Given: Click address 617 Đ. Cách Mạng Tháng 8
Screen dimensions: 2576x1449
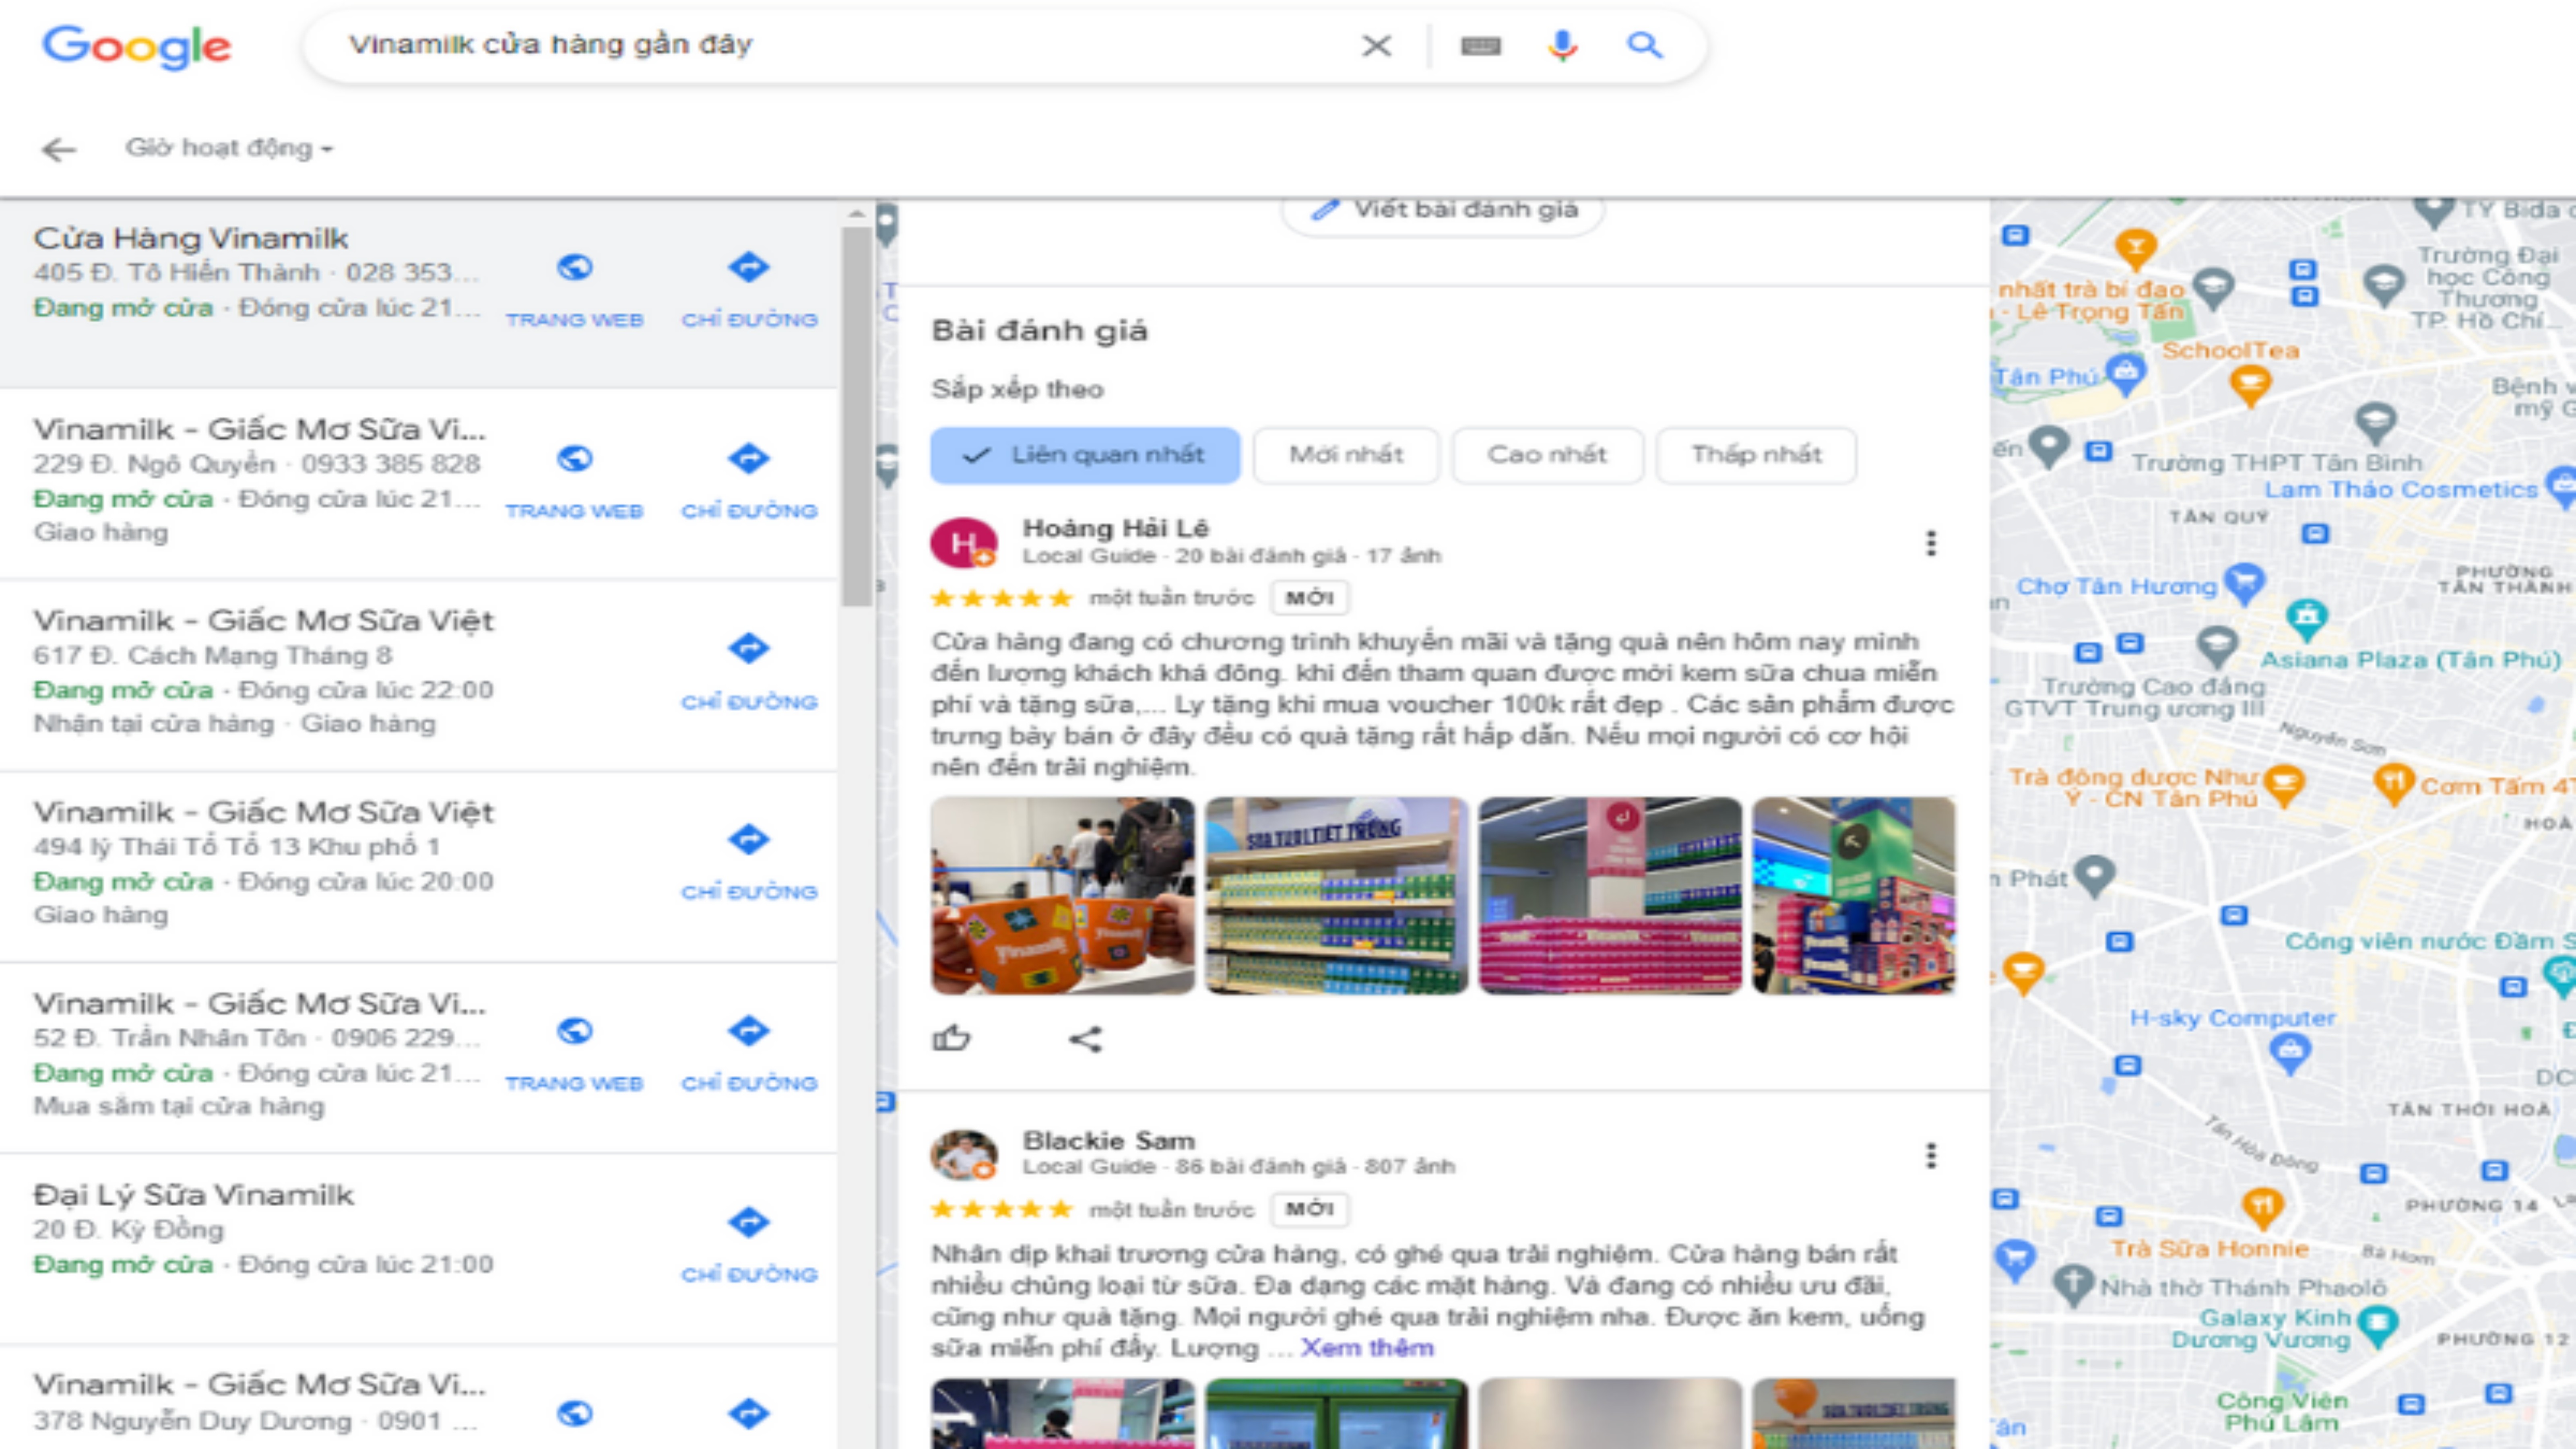Looking at the screenshot, I should 213,656.
